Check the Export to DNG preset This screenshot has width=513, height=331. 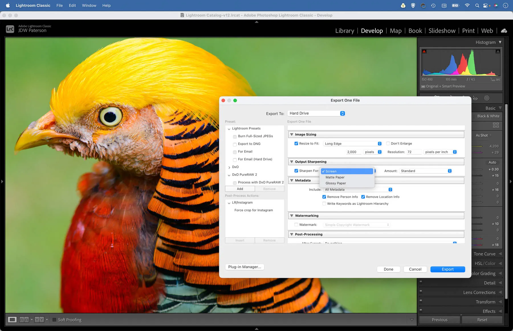pyautogui.click(x=235, y=144)
